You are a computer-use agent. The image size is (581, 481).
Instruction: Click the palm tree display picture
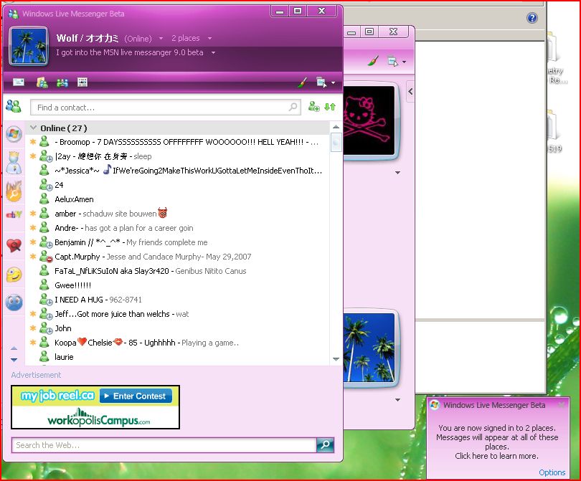(29, 47)
